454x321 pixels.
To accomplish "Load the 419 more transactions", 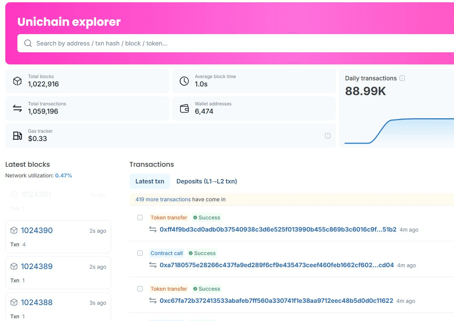I will pos(163,199).
